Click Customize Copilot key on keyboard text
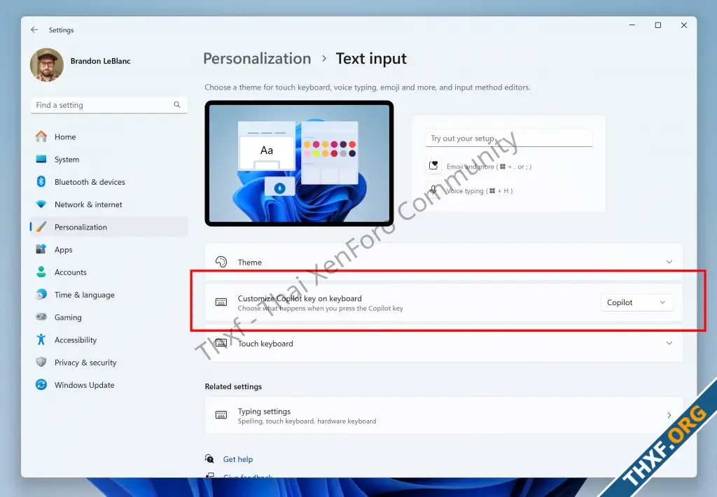This screenshot has height=497, width=717. [300, 298]
